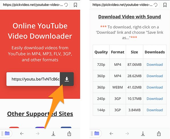Go back in the right browser
Image resolution: width=170 pixels, height=139 pixels.
click(111, 134)
